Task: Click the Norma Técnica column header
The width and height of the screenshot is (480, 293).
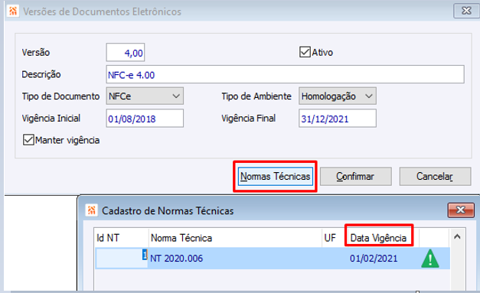Action: tap(235, 238)
